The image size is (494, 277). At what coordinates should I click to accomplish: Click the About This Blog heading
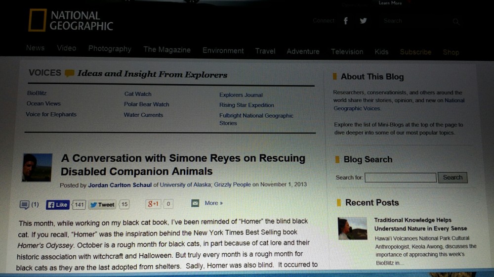click(372, 77)
